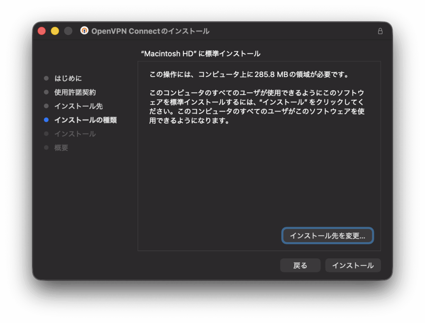Minimize the installer with the yellow button
Screen dimensions: 425x323
pyautogui.click(x=55, y=31)
